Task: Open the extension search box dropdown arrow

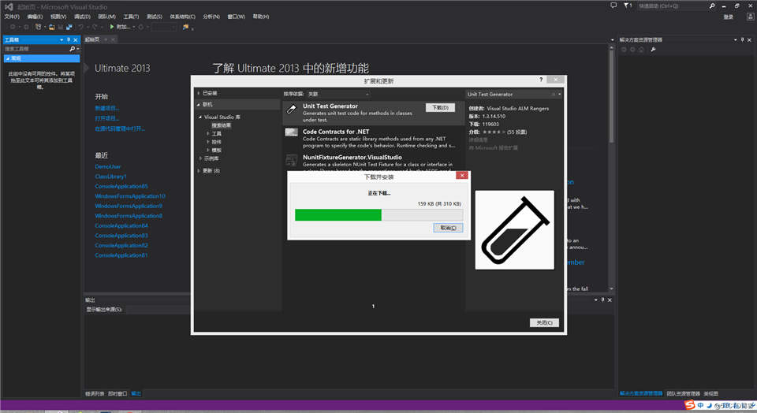Action: click(560, 95)
